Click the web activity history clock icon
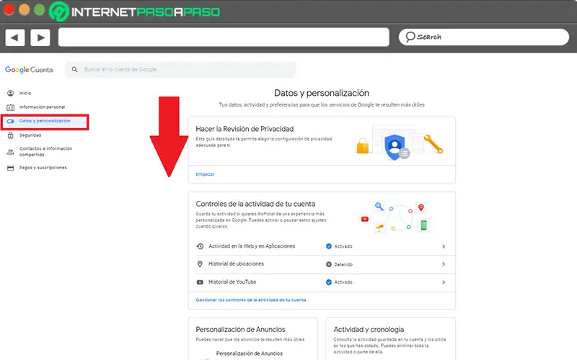577x360 pixels. [200, 246]
